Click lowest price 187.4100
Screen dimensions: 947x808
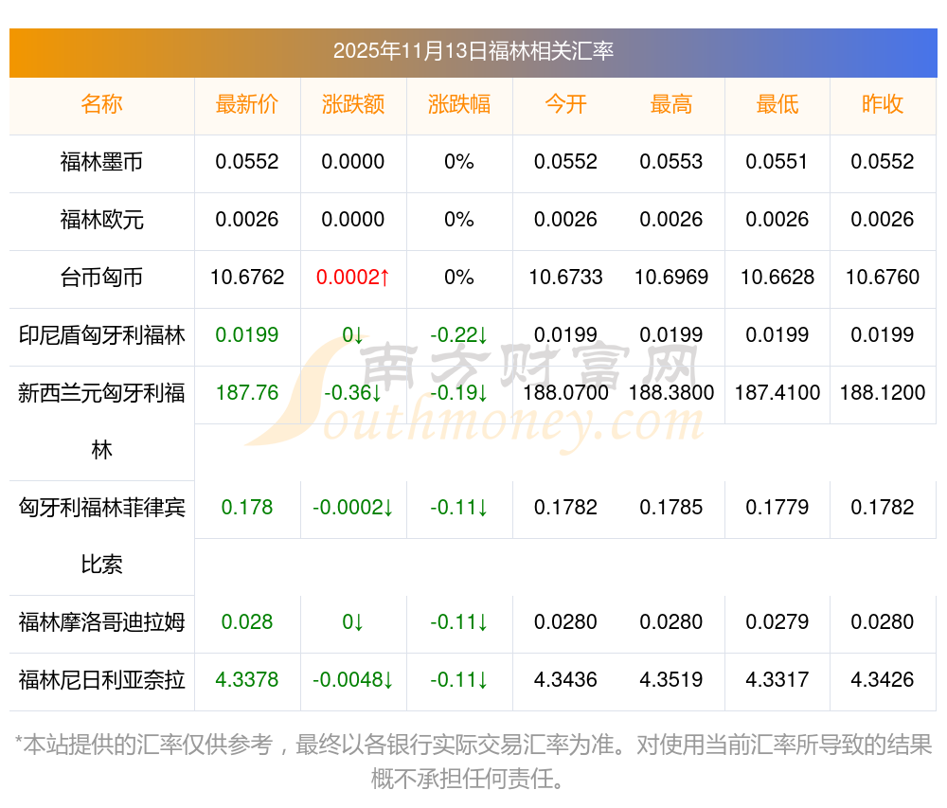pos(777,392)
